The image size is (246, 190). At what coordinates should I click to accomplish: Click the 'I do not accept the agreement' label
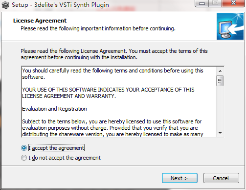[65, 158]
